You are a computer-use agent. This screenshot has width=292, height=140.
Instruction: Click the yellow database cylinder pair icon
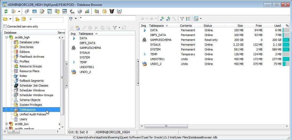105,11
